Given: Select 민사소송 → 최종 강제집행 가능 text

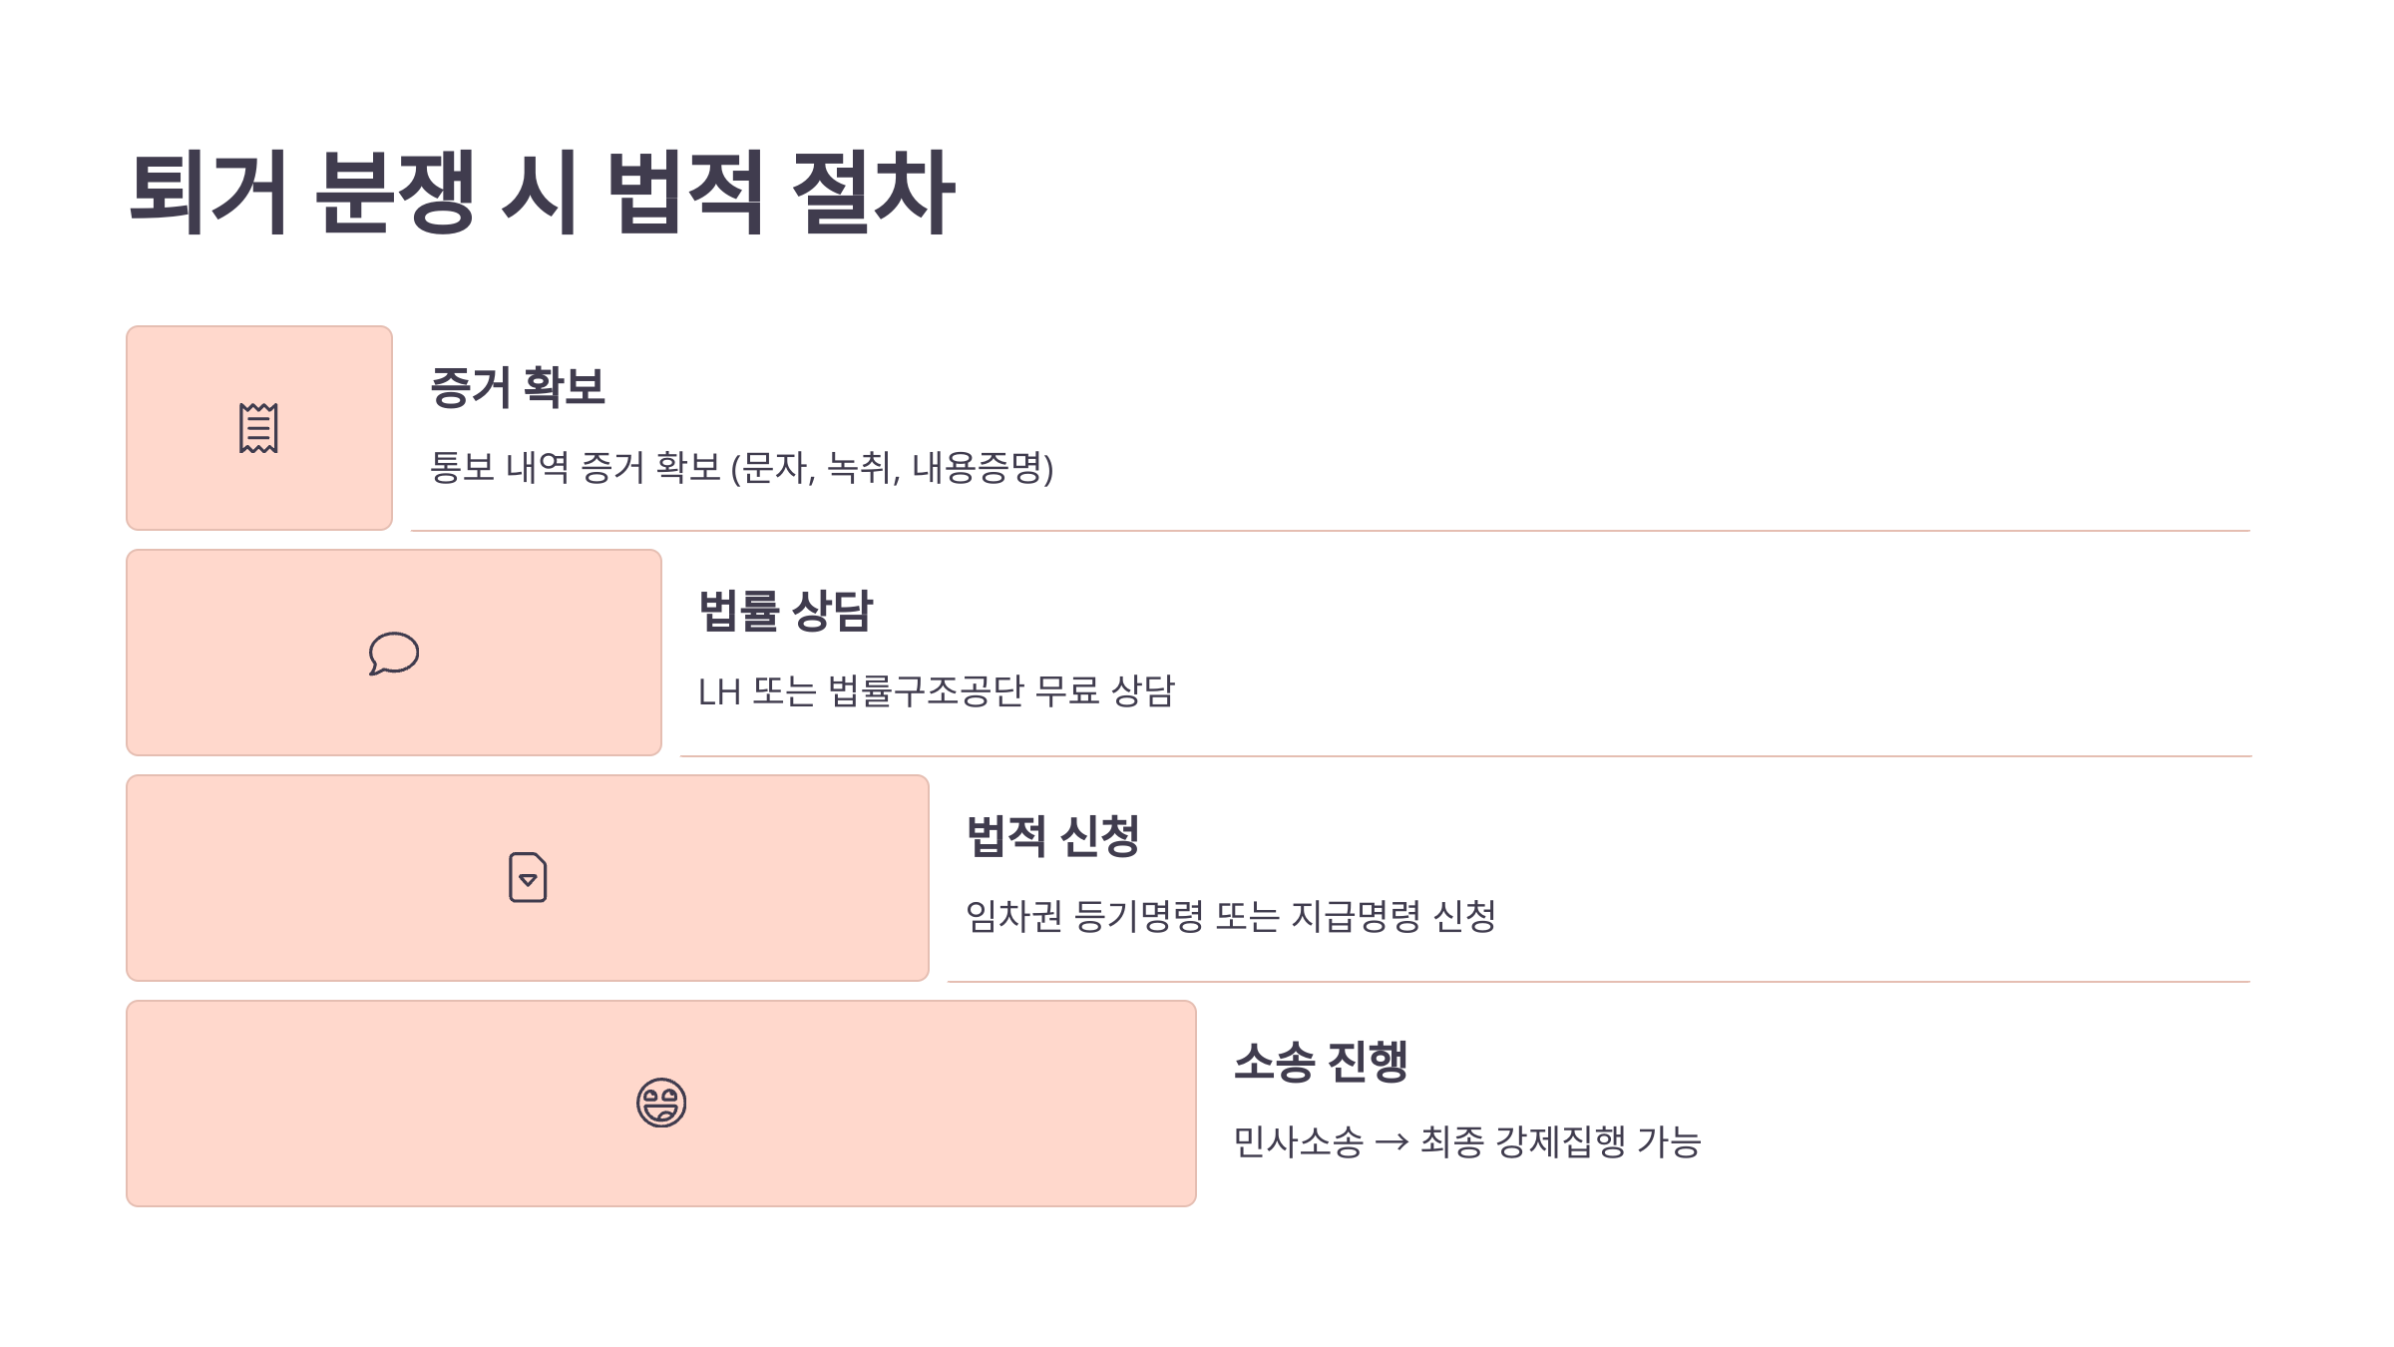Looking at the screenshot, I should point(1467,1141).
